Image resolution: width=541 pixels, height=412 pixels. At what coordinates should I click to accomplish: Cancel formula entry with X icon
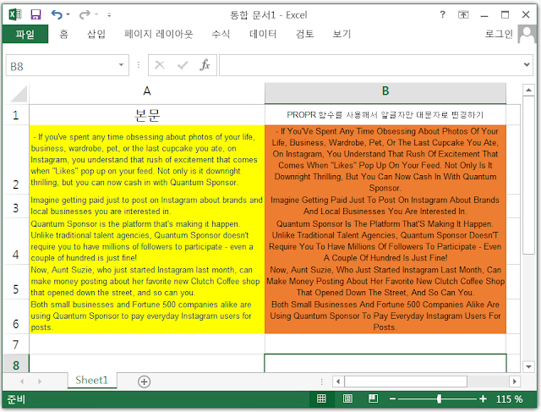point(160,65)
